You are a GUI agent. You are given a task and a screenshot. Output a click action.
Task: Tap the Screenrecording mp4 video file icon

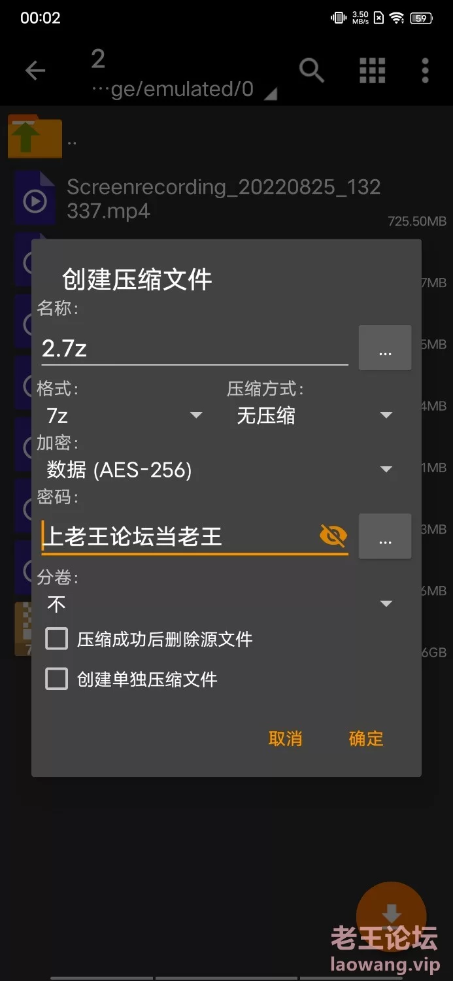click(35, 199)
